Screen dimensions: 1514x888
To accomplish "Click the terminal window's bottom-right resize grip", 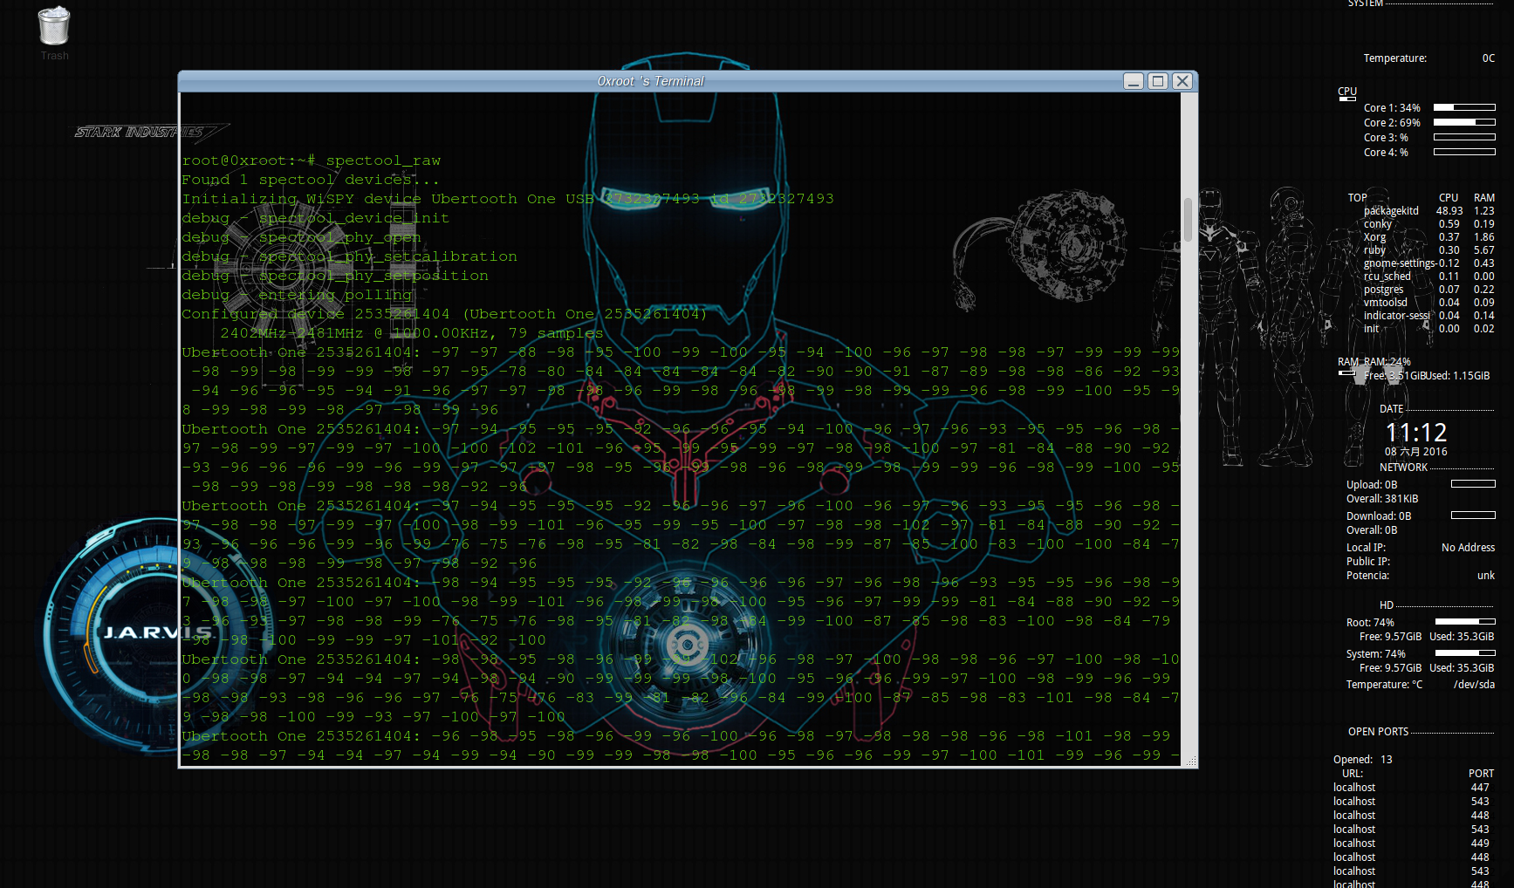I will coord(1190,761).
